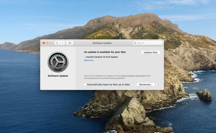Show all preferences via grid icon
Image resolution: width=216 pixels, height=133 pixels.
click(70, 43)
